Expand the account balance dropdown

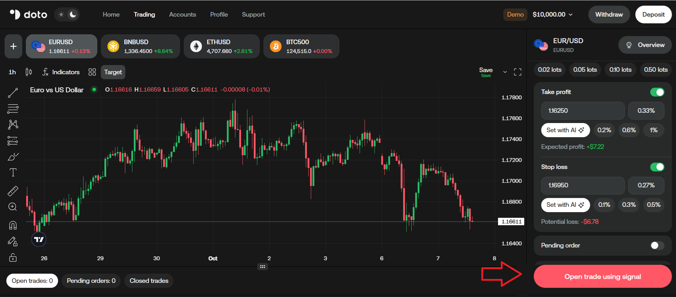click(x=552, y=14)
